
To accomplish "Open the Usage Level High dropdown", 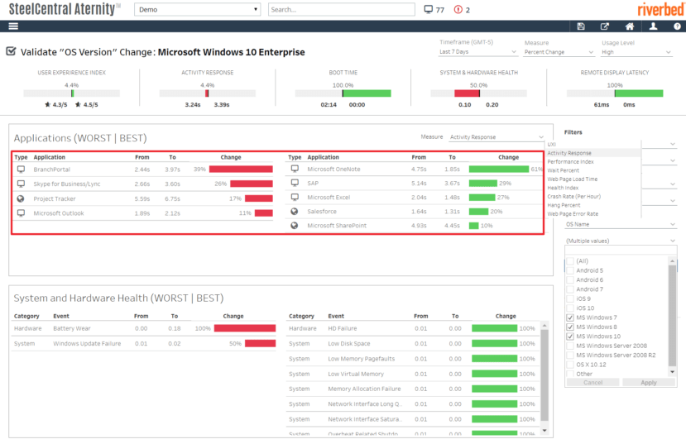I will pos(636,52).
